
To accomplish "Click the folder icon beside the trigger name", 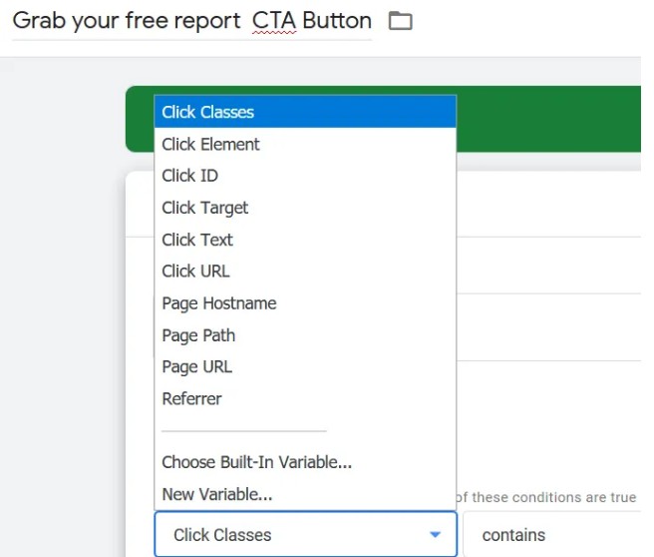I will coord(400,21).
